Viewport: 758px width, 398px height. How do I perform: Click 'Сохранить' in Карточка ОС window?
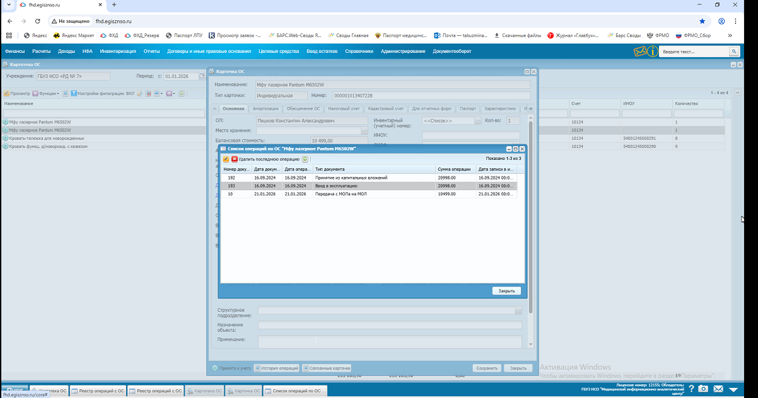coord(487,368)
